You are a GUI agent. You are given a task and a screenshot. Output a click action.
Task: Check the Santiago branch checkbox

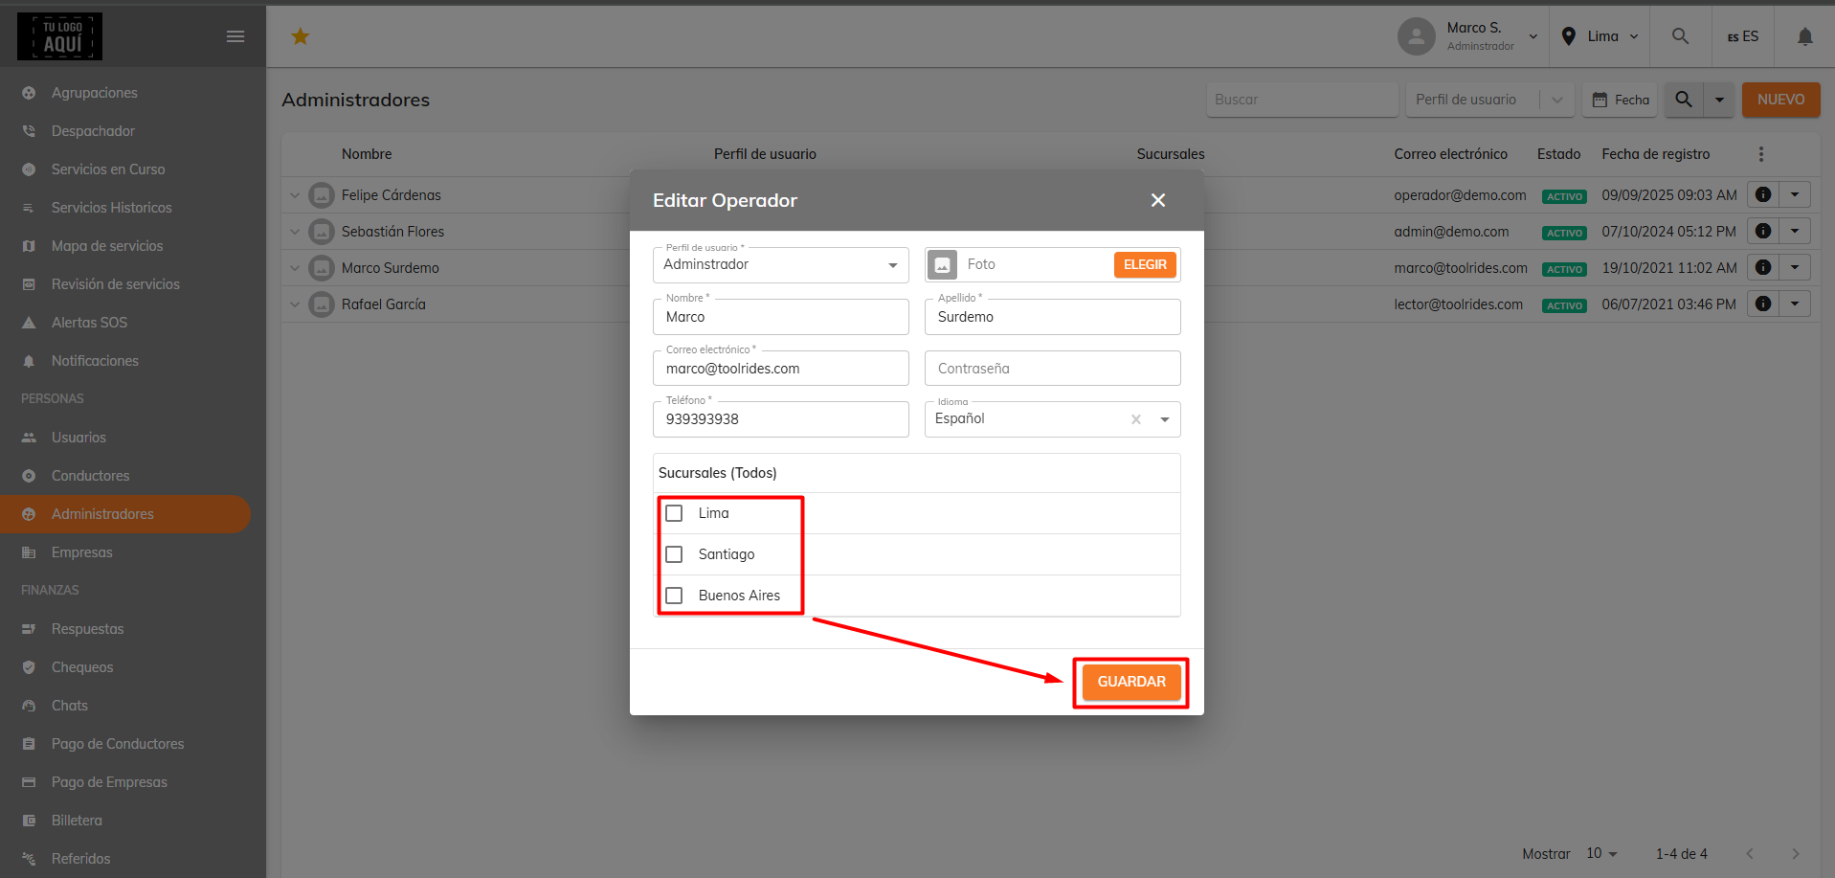674,554
